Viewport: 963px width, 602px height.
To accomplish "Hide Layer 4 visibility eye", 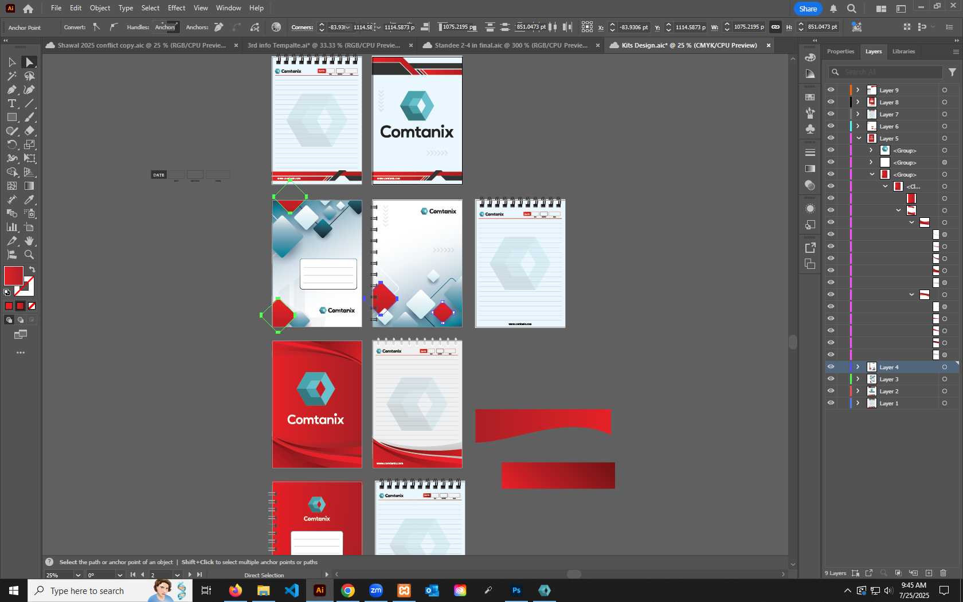I will [831, 367].
